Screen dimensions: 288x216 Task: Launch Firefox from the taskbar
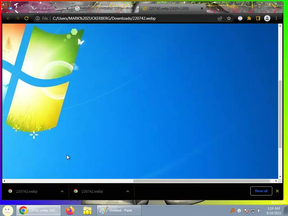click(70, 210)
